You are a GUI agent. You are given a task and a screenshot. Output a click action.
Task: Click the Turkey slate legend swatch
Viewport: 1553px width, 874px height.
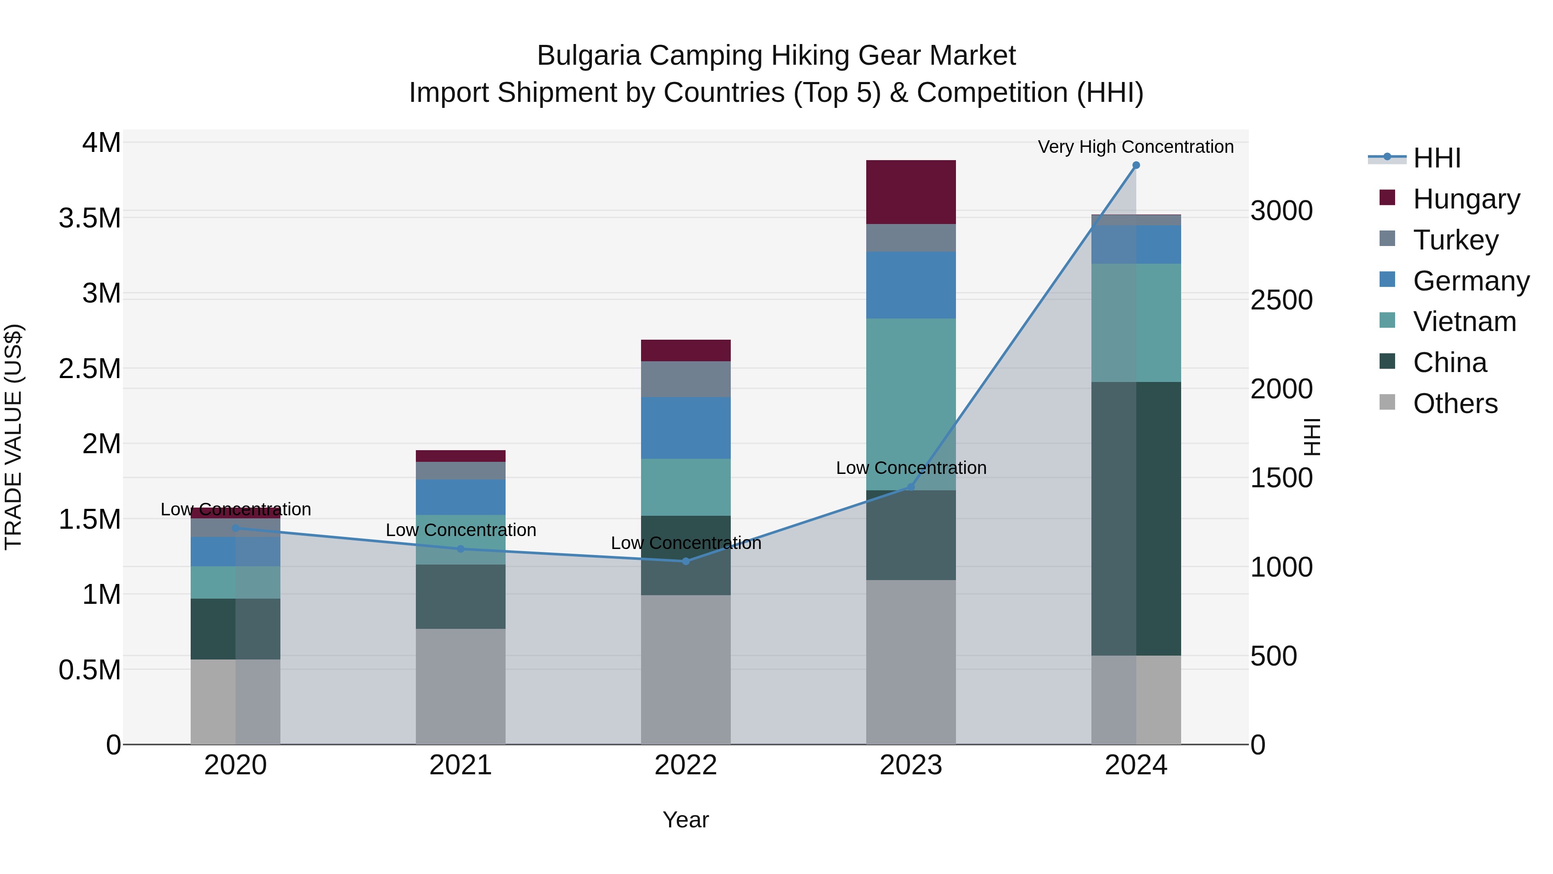click(1387, 238)
